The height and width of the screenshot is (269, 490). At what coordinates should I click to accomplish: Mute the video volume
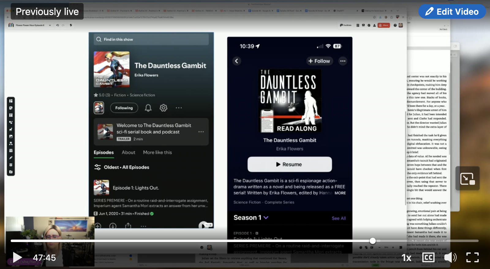(x=450, y=258)
